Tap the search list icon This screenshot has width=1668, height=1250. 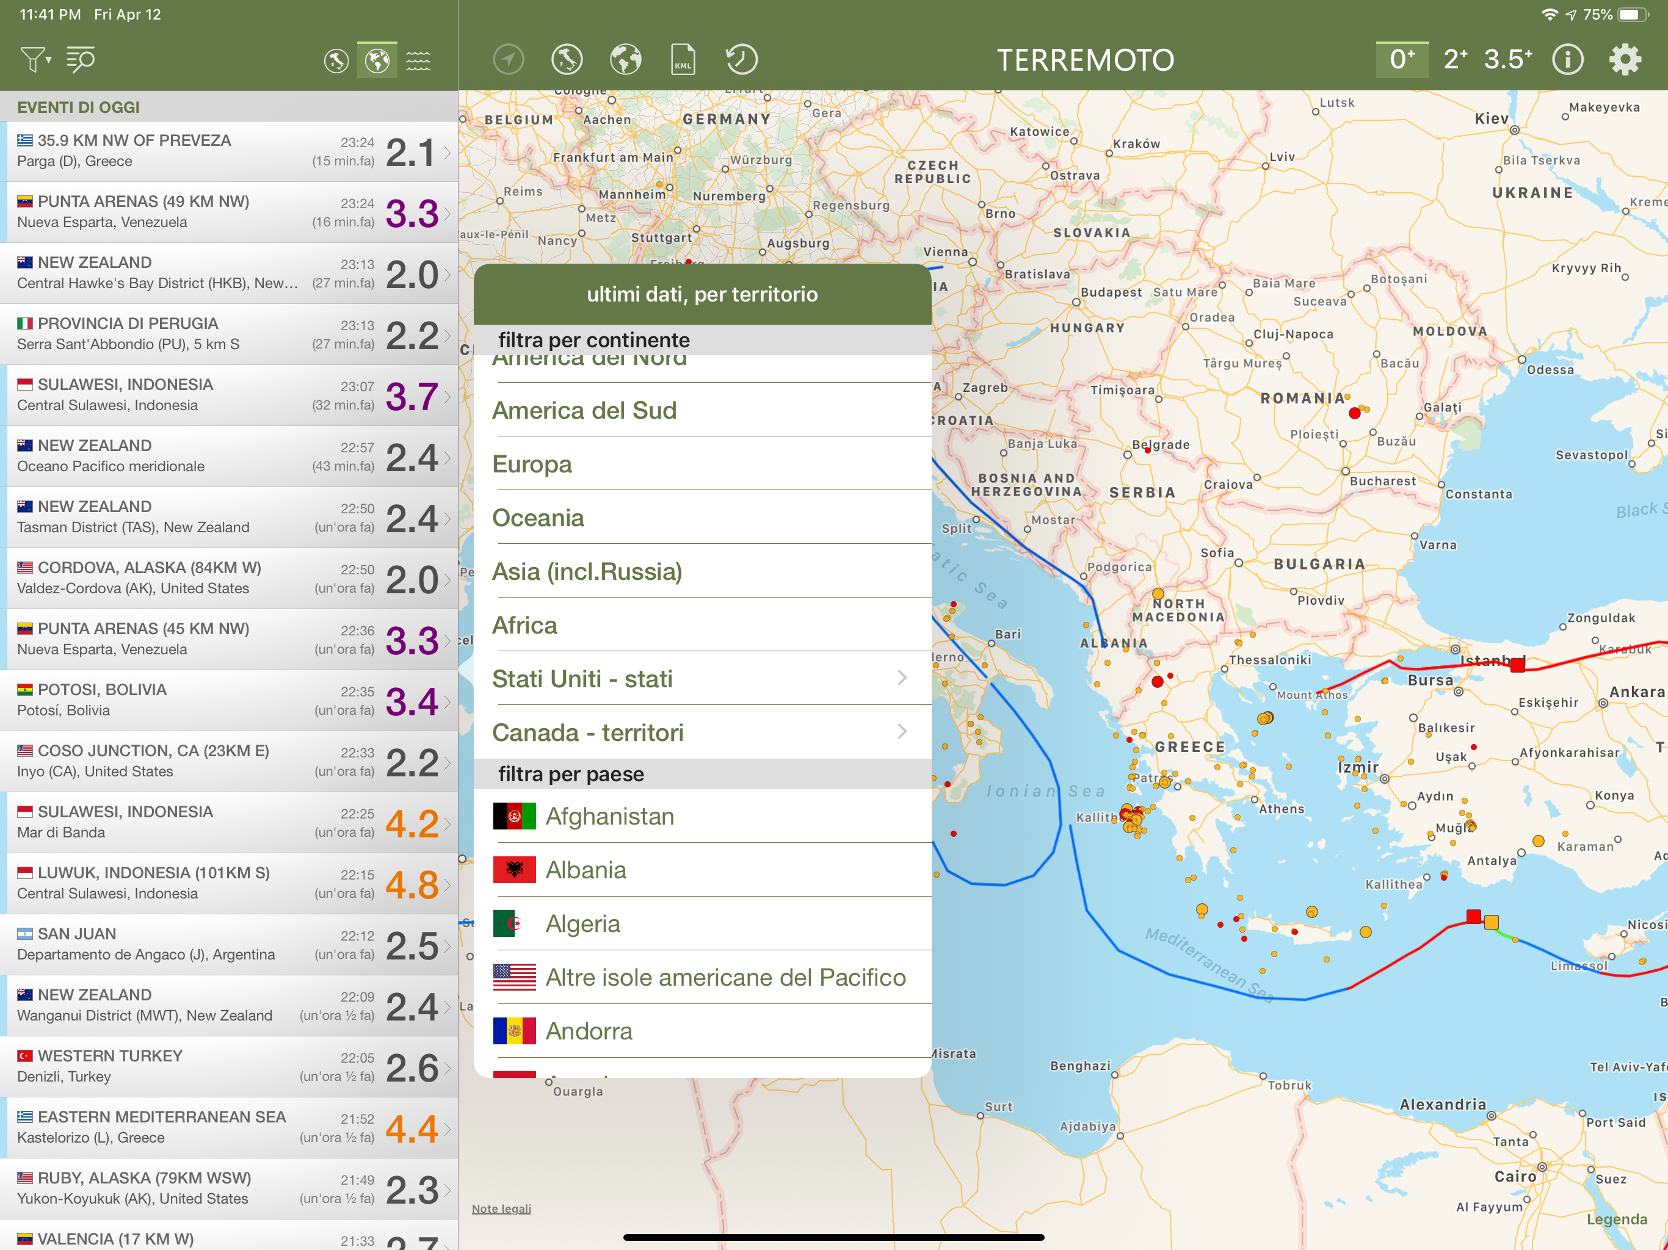[81, 59]
